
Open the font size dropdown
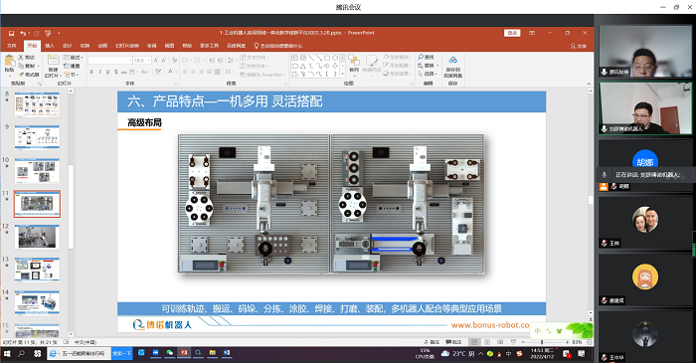coord(149,61)
